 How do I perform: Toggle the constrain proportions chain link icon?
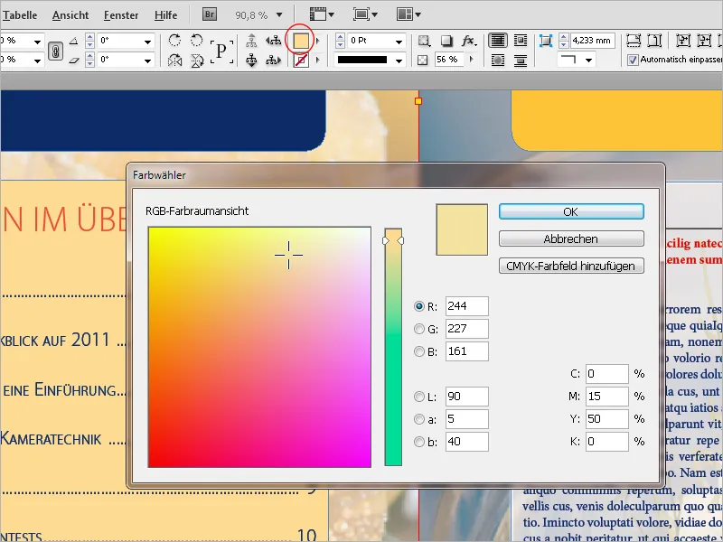[x=55, y=51]
